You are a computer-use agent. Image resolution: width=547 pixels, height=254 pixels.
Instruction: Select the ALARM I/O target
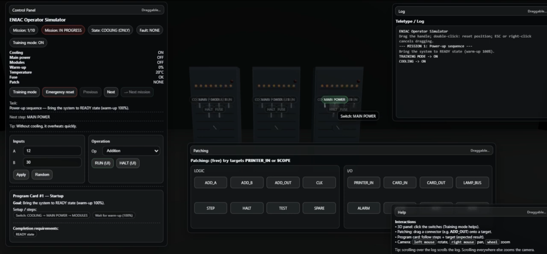click(364, 208)
